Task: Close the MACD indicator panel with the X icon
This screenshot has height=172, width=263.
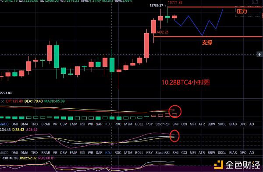Action: [2, 101]
